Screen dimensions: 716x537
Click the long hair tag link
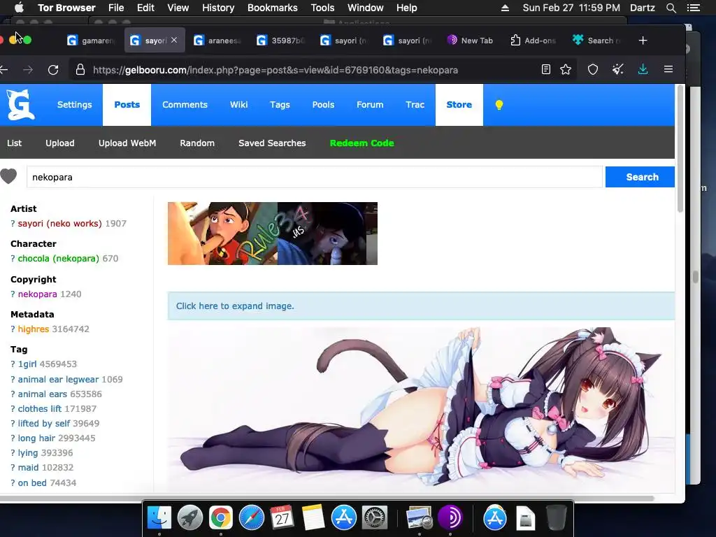(36, 438)
